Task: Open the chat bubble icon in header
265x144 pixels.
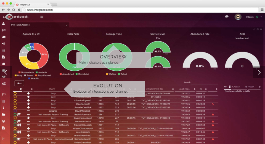Action: tap(227, 17)
